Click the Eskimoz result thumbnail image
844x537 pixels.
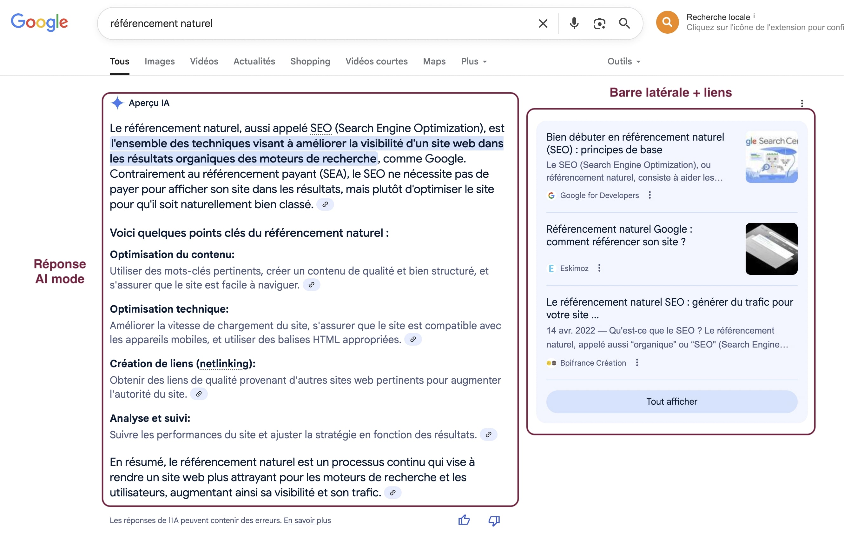(771, 249)
